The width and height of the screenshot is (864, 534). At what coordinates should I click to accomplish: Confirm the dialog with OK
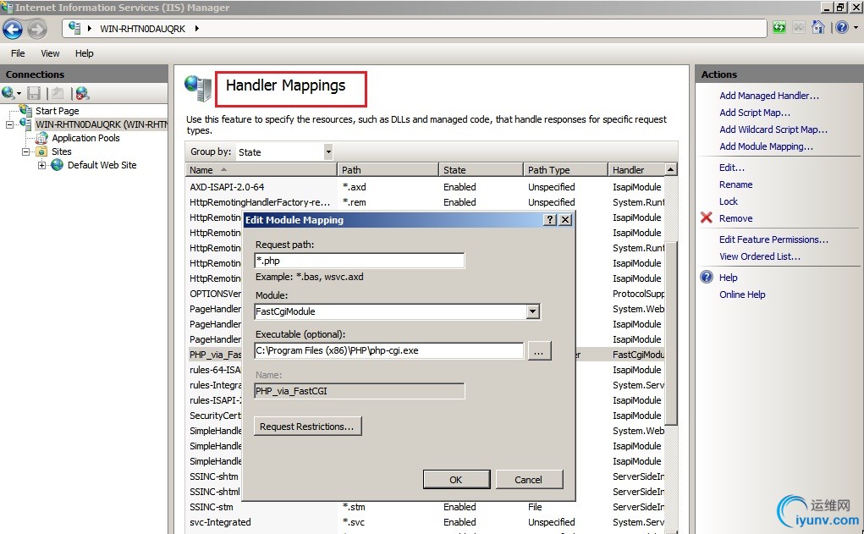(x=456, y=480)
